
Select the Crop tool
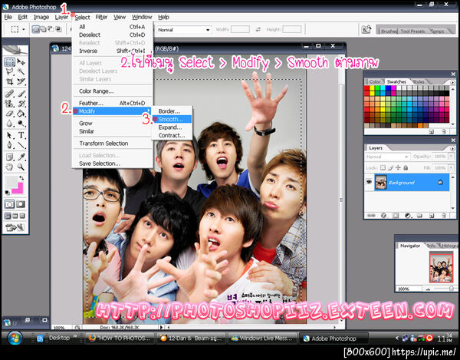(10, 81)
